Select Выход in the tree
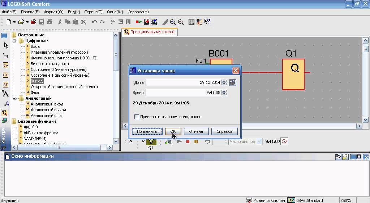 (37, 81)
